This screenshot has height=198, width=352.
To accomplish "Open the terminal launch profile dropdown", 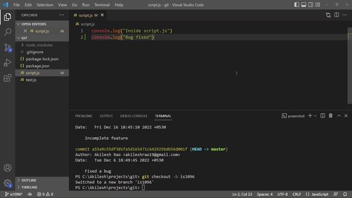I will (x=315, y=116).
